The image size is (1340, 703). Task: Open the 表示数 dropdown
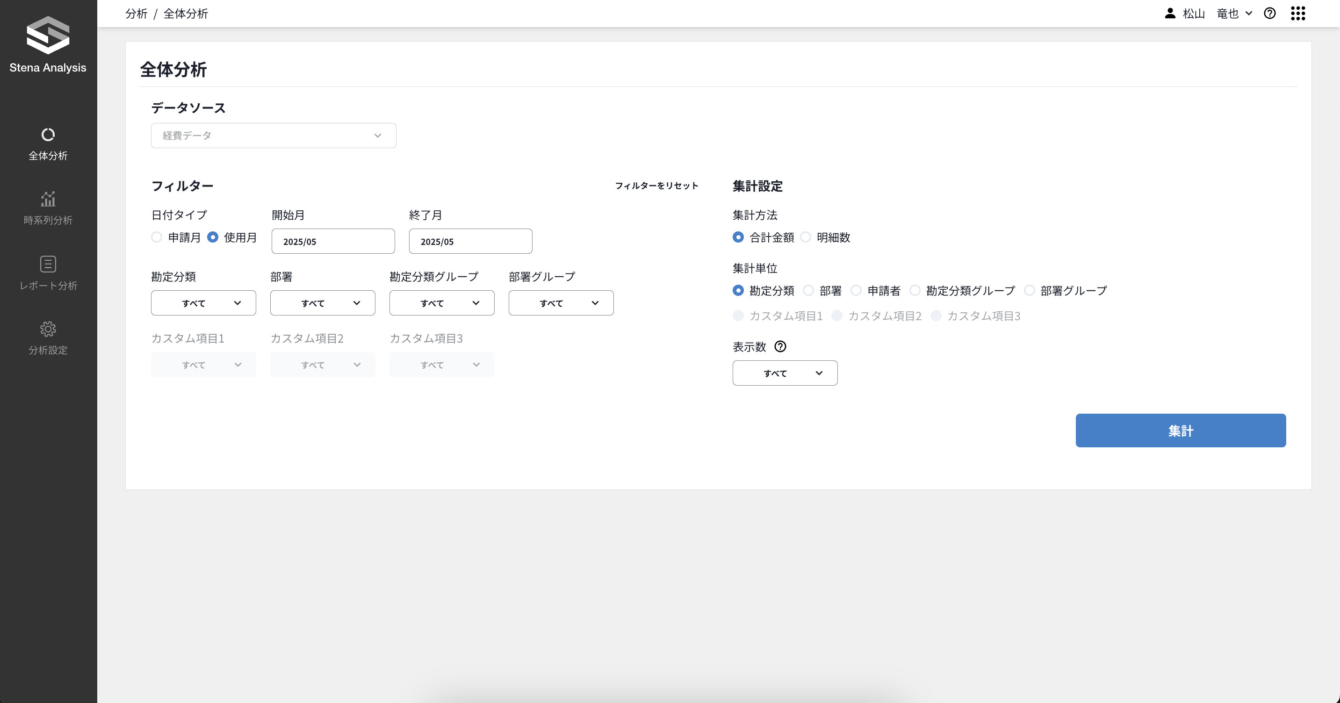click(785, 373)
